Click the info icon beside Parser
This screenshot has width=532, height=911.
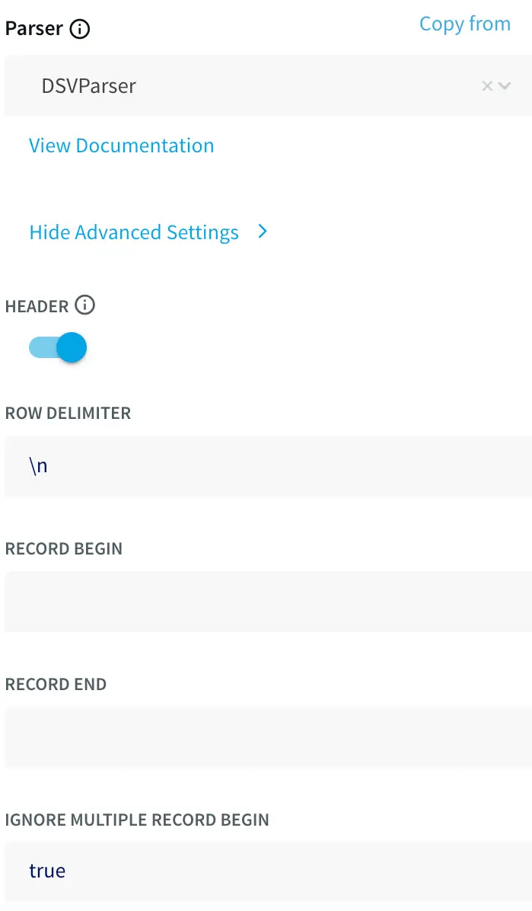coord(80,29)
